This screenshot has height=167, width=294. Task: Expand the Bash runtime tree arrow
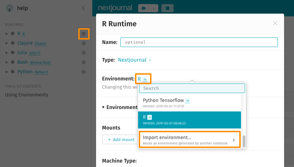[x=7, y=62]
